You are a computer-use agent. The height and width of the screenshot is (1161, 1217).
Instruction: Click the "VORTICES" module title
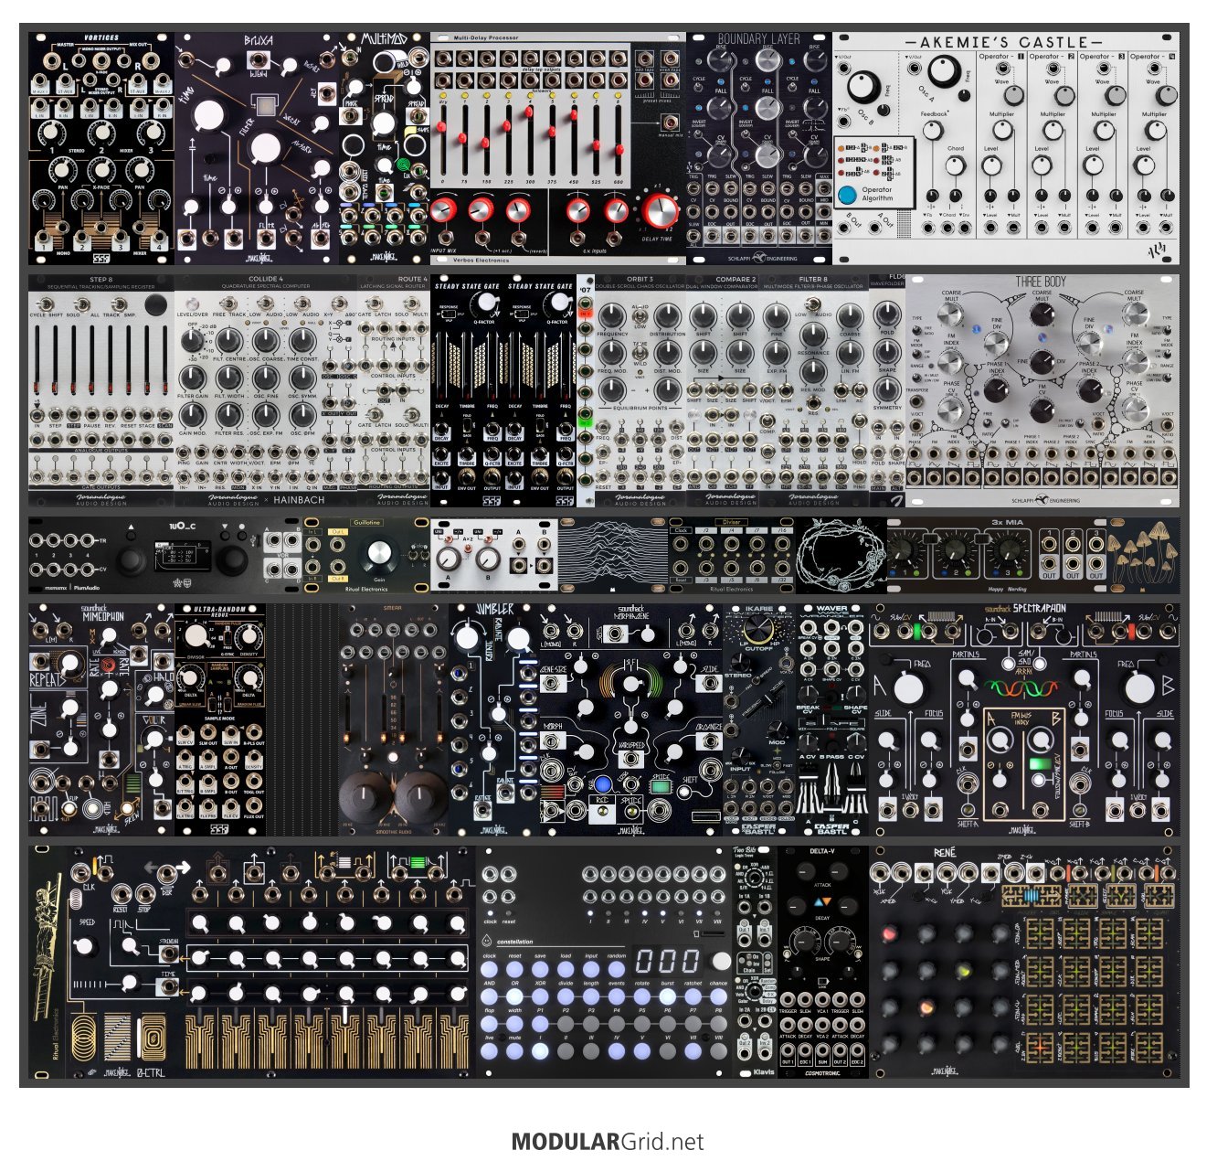click(101, 38)
